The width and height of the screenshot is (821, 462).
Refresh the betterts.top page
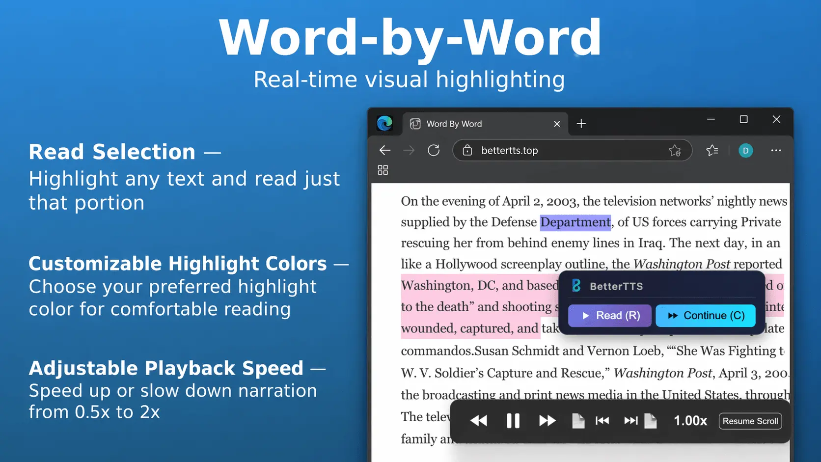(x=434, y=150)
